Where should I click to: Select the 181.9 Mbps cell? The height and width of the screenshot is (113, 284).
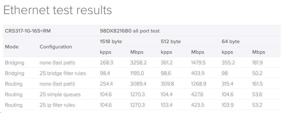257,63
